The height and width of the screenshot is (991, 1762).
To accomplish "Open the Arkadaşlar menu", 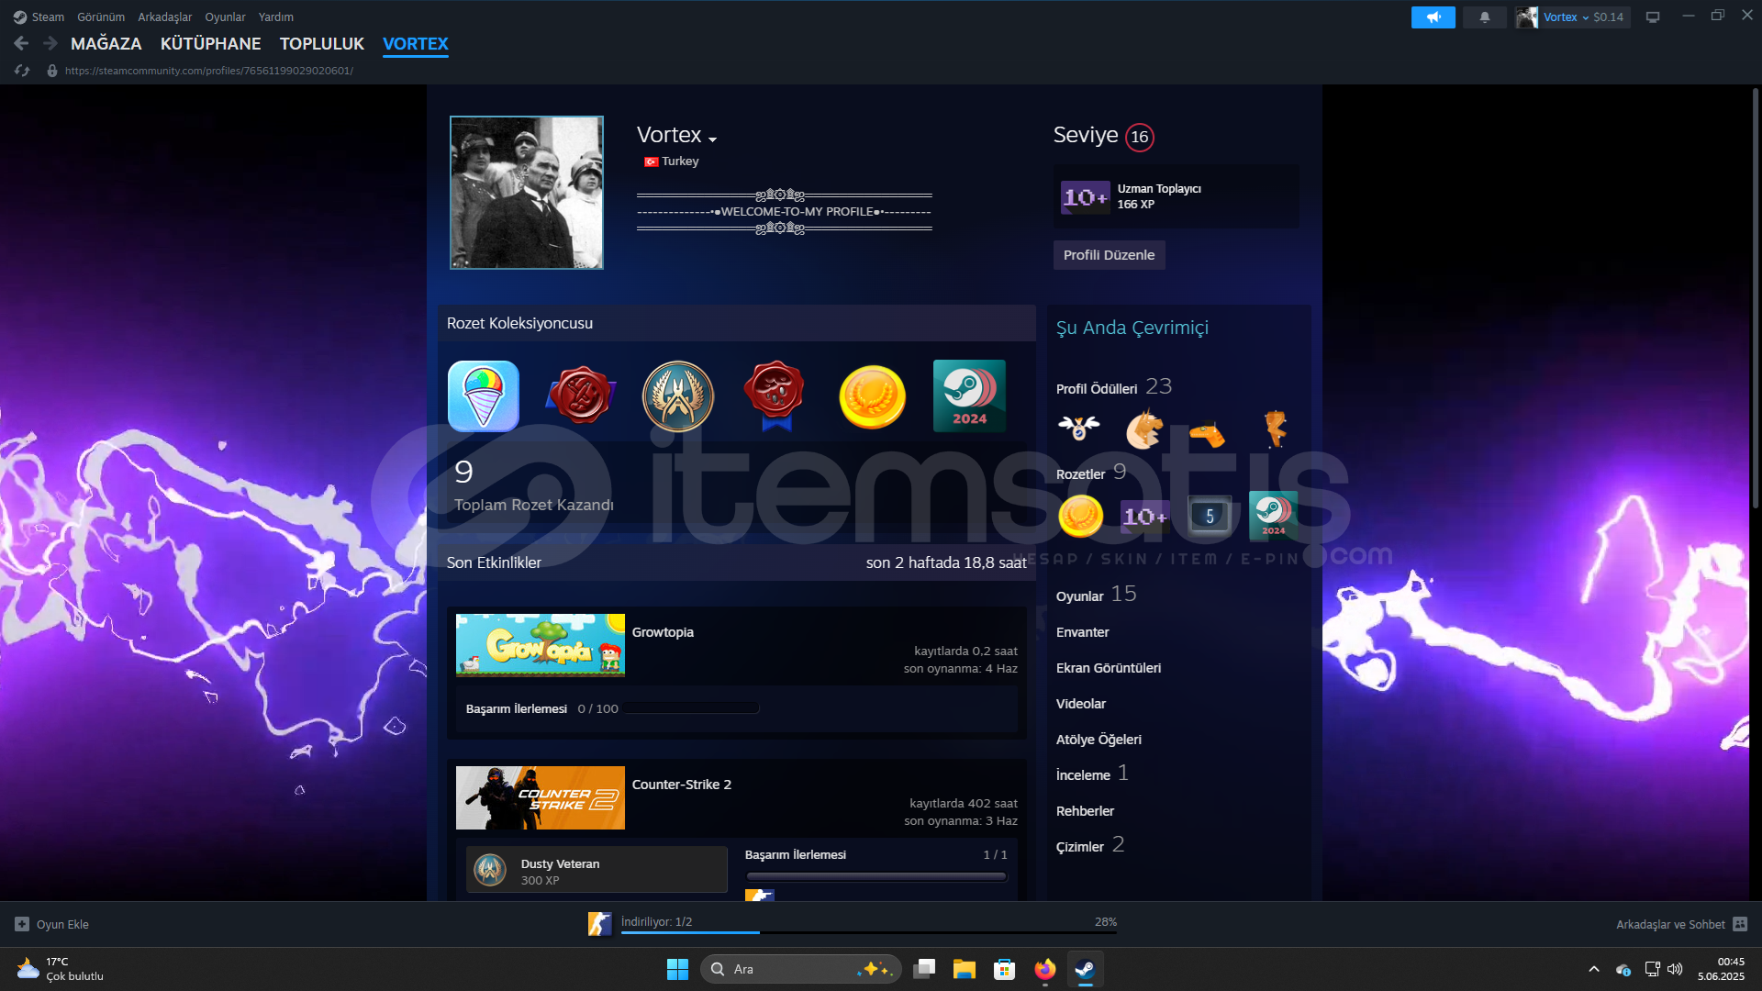I will 165,17.
